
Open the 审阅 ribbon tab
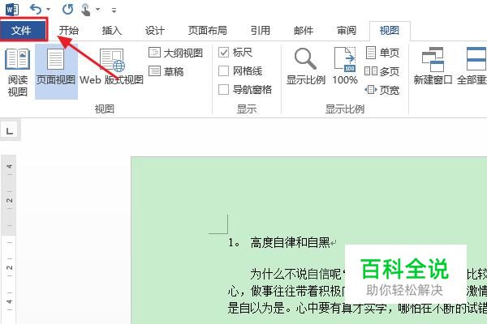pyautogui.click(x=347, y=31)
